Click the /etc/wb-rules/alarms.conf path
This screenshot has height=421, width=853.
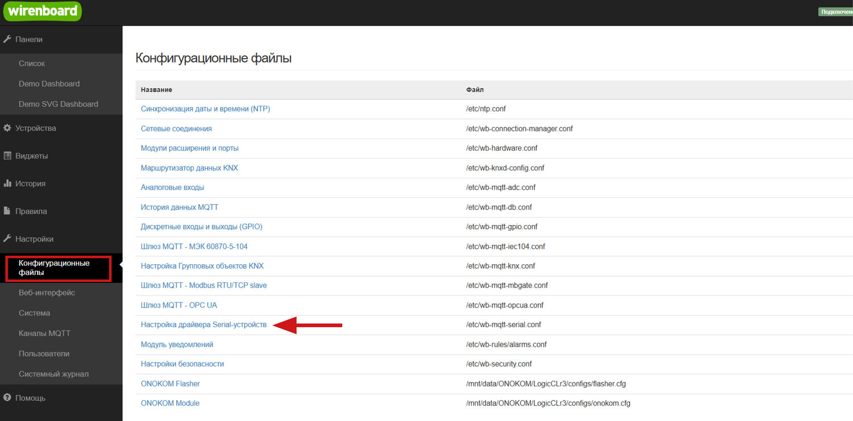506,344
